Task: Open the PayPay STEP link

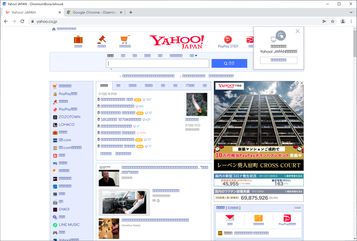Action: point(228,46)
